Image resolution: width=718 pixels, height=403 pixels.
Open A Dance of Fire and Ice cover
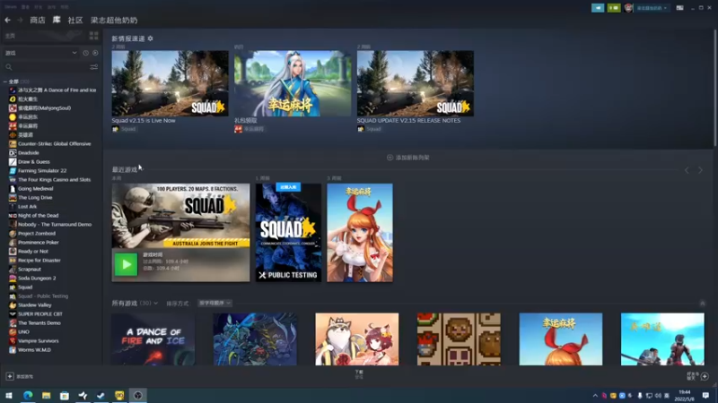tap(153, 339)
